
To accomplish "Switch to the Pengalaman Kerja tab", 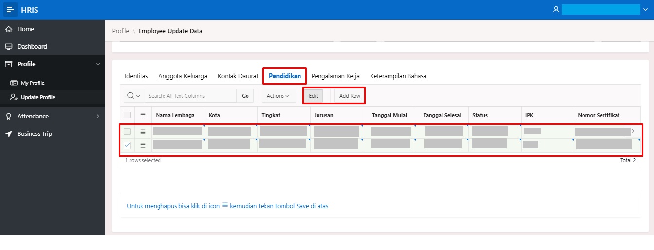I will coord(336,76).
